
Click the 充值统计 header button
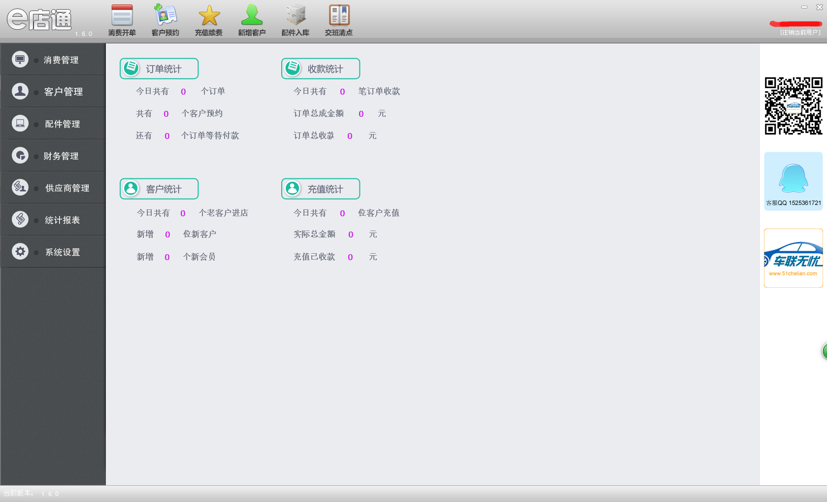pos(321,189)
